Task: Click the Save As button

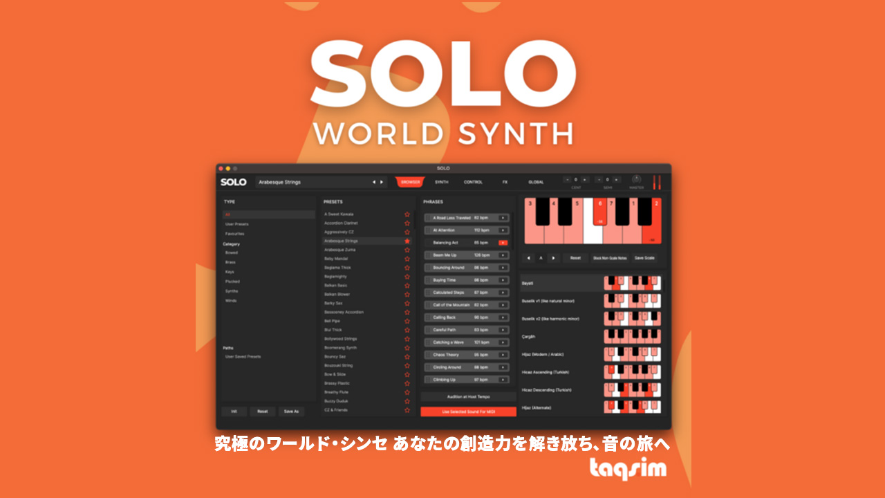Action: click(291, 411)
